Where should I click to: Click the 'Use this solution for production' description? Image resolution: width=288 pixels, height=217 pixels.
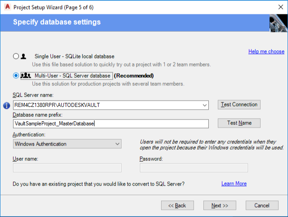(108, 84)
